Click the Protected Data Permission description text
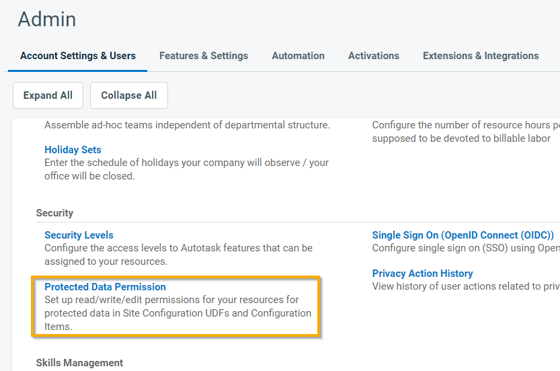Image resolution: width=560 pixels, height=371 pixels. click(177, 313)
